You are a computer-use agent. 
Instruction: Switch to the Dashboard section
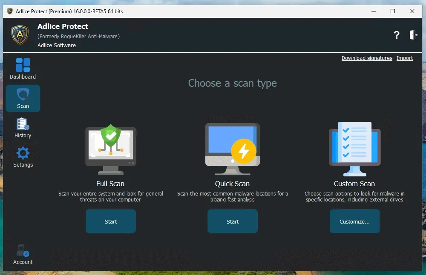click(23, 70)
